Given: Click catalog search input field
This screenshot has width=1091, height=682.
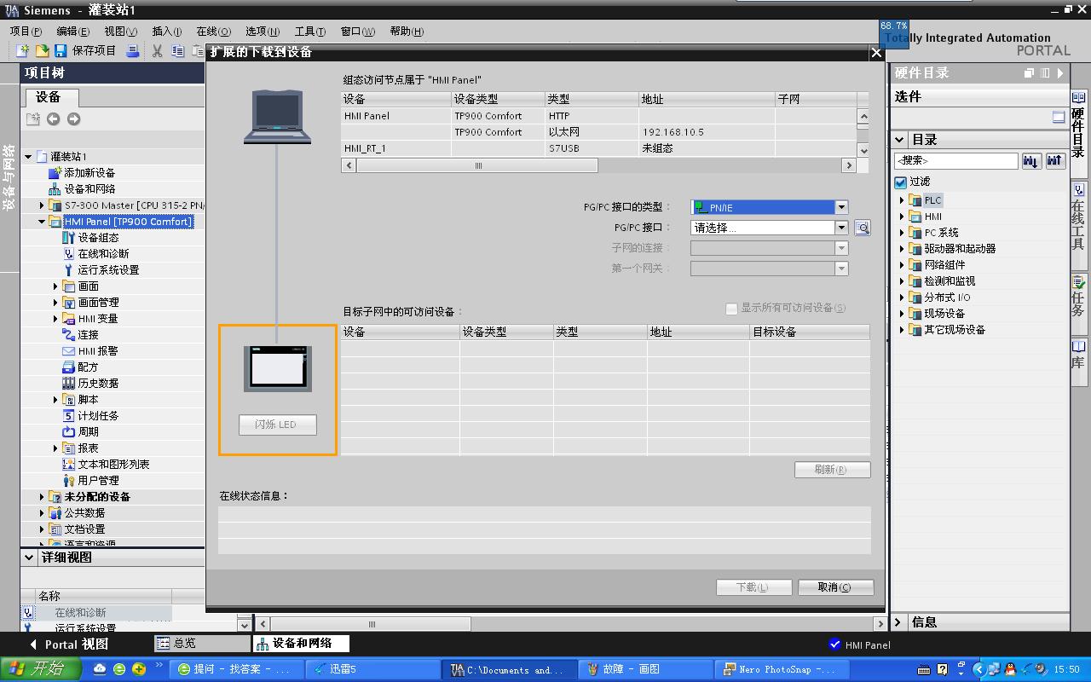Looking at the screenshot, I should 956,160.
